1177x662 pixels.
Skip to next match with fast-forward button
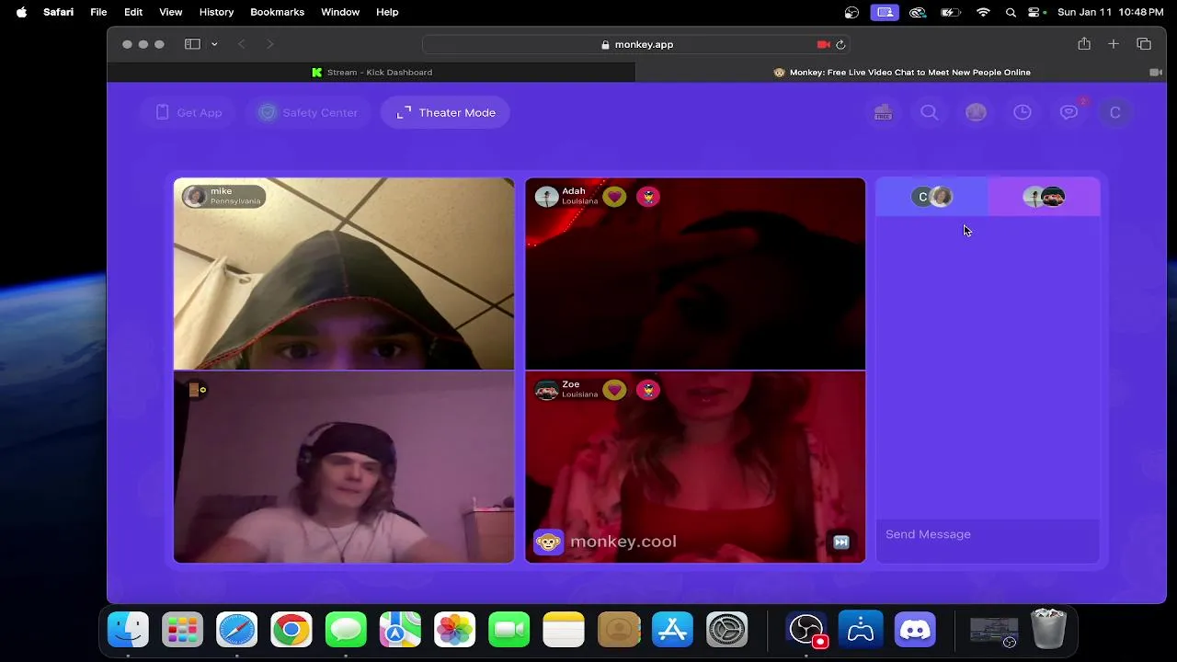click(x=840, y=542)
